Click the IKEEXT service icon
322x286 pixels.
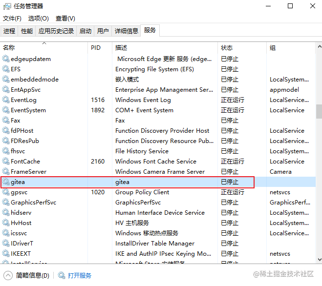click(6, 254)
